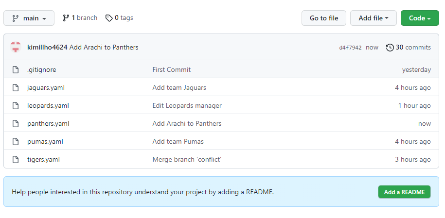The width and height of the screenshot is (445, 218).
Task: Click 'now' timestamp beside commit hash
Action: tap(372, 48)
